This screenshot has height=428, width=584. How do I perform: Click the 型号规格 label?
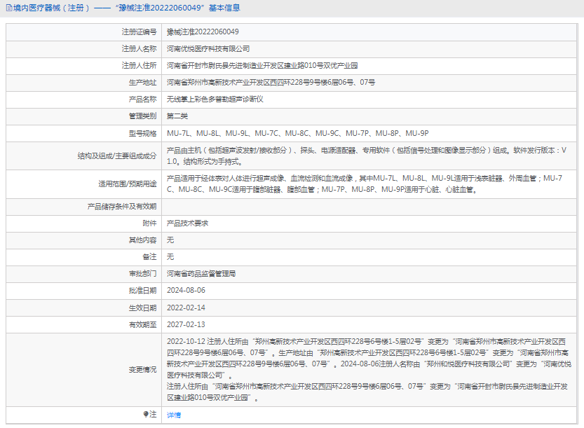click(x=142, y=133)
